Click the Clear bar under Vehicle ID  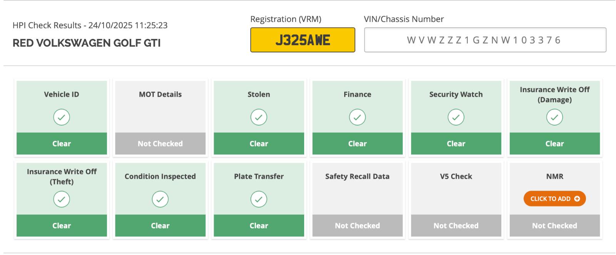pos(62,144)
